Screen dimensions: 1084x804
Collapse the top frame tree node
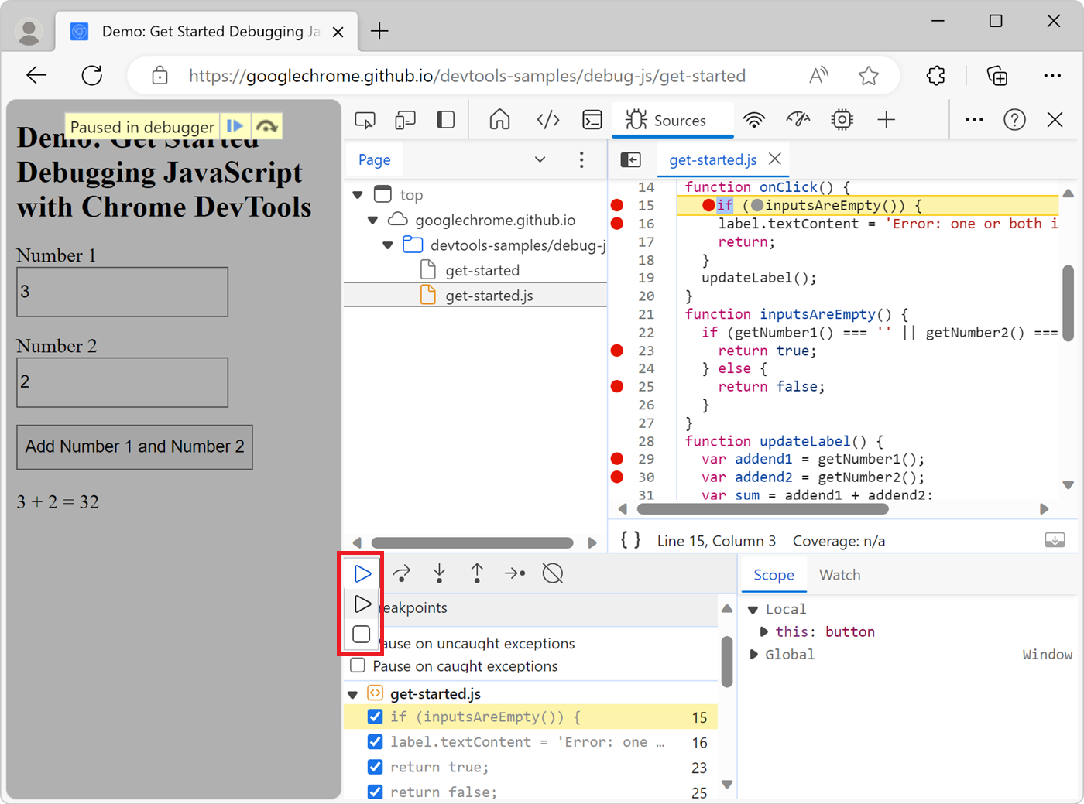357,194
